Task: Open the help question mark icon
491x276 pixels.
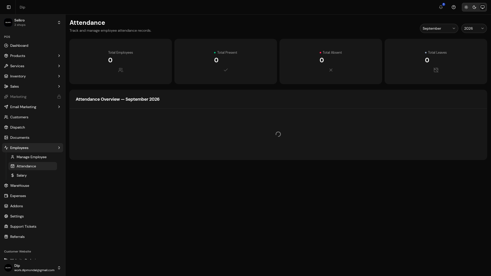Action: [x=454, y=7]
